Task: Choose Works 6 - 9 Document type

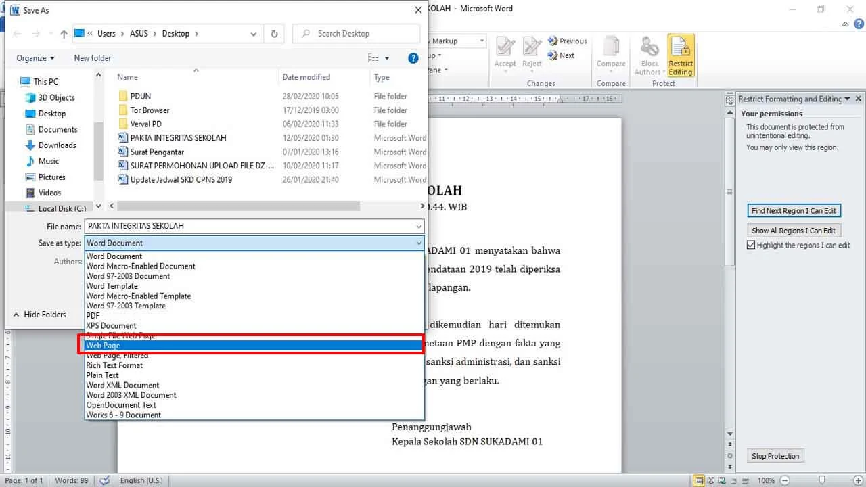Action: [124, 415]
